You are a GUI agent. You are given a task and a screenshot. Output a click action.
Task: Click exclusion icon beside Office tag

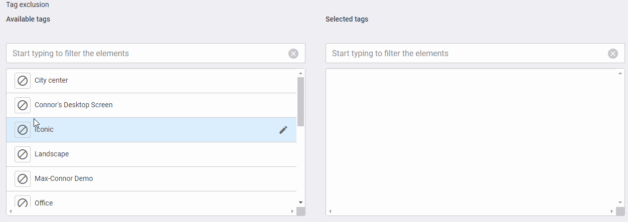click(x=23, y=202)
